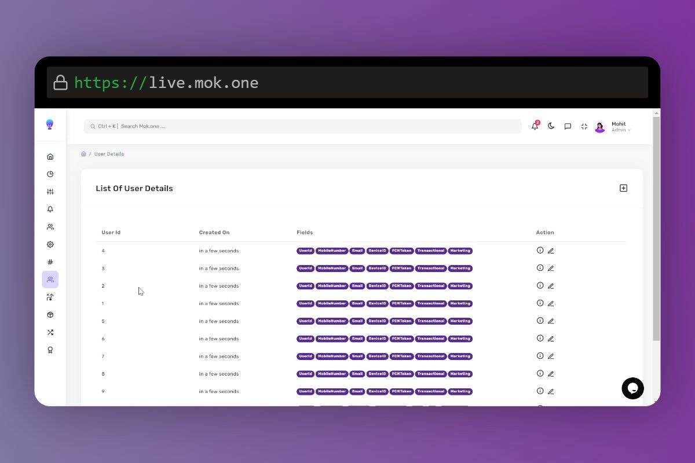Screen dimensions: 695x463
Task: View info for user id 1
Action: tap(540, 303)
